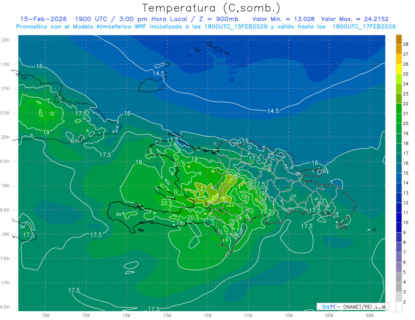This screenshot has height=320, width=415.
Task: Select the date text '15-Feb-2026'
Action: click(43, 19)
